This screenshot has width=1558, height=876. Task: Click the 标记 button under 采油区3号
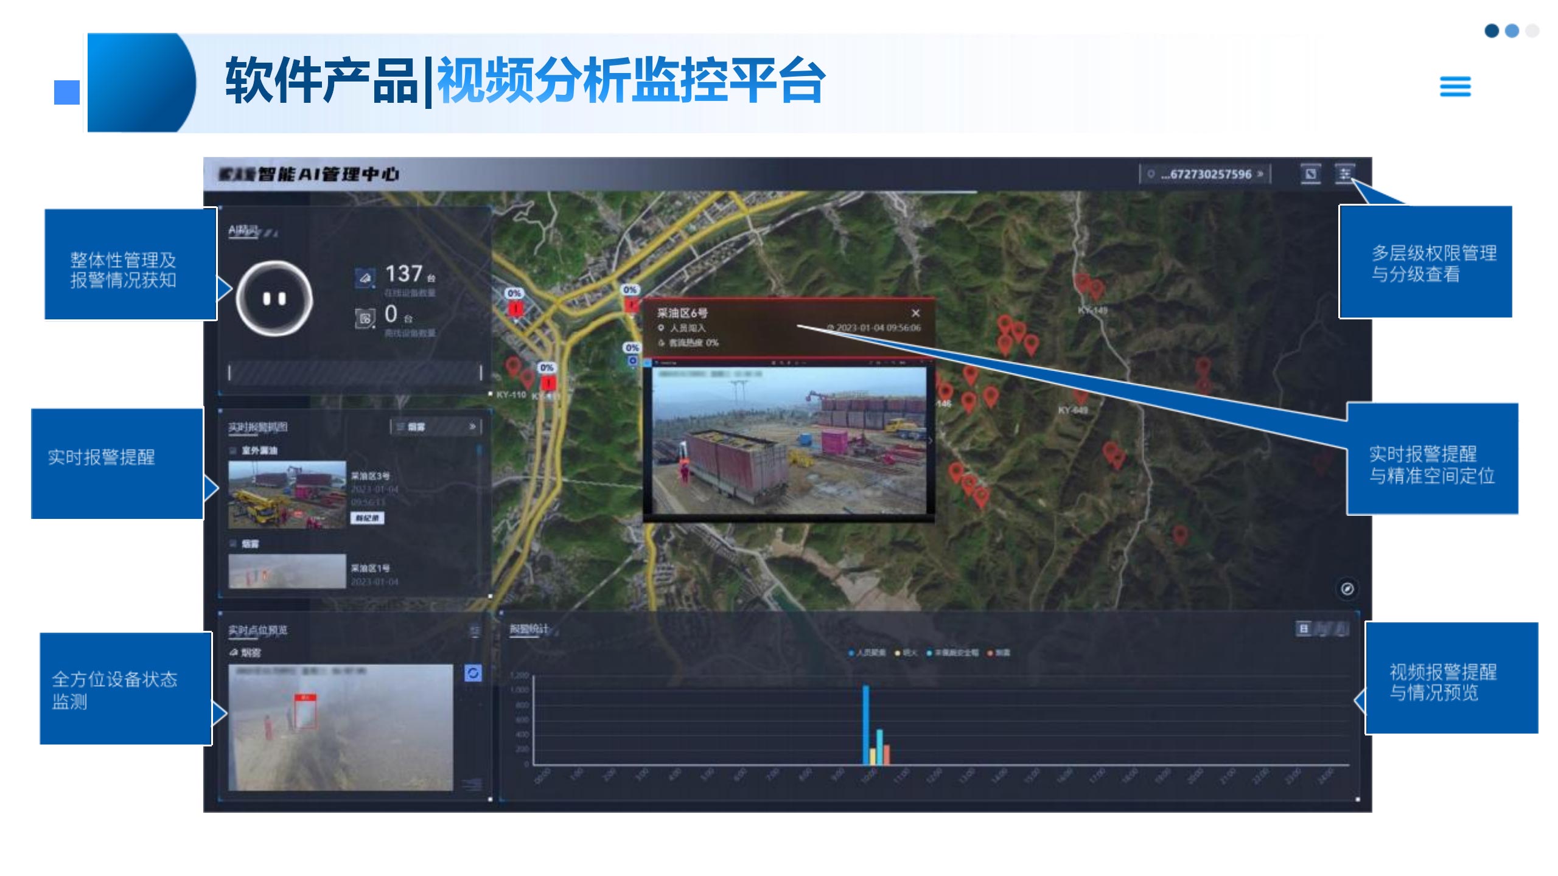[x=367, y=518]
